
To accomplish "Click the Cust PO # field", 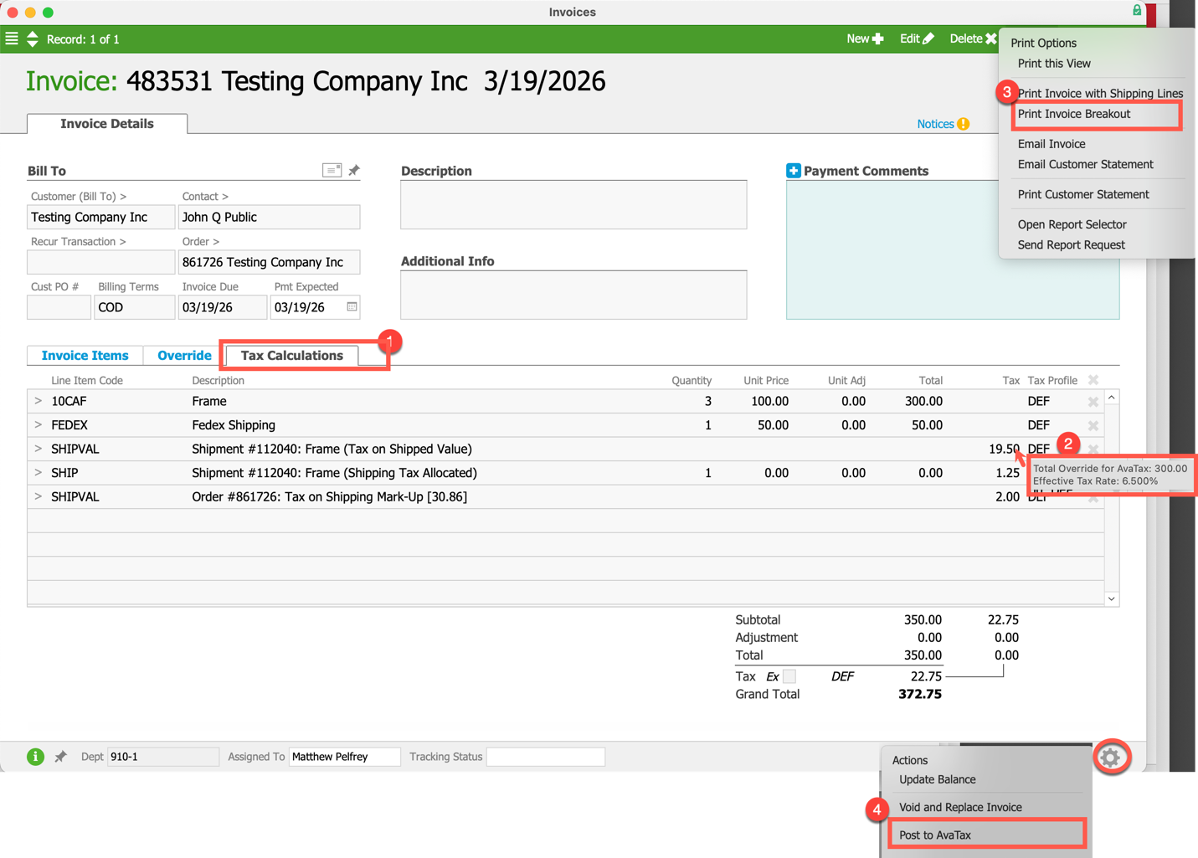I will 59,307.
